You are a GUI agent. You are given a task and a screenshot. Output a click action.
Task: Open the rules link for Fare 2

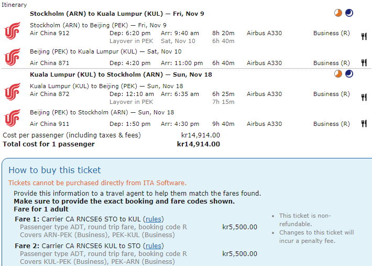(154, 246)
